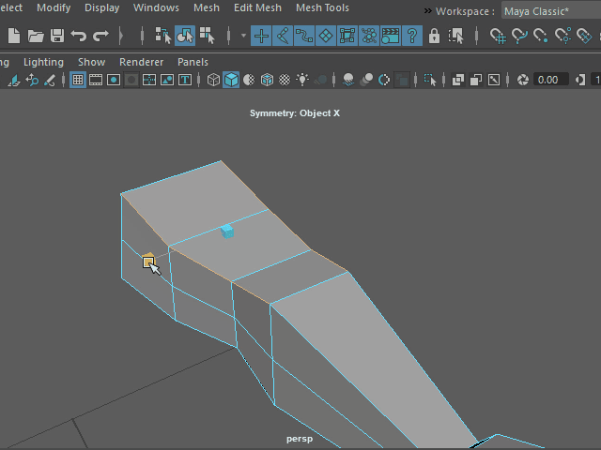The height and width of the screenshot is (450, 601).
Task: Expand the selection mask dropdown arrow
Action: tap(243, 36)
